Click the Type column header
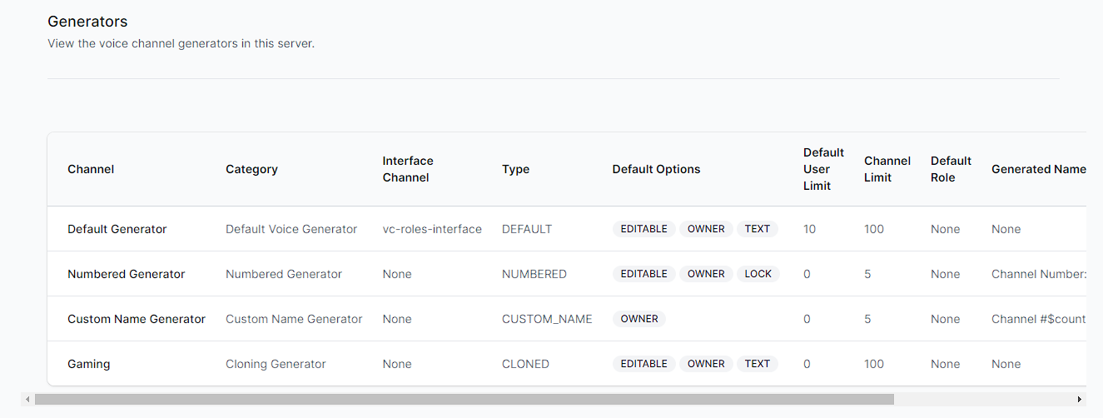Viewport: 1103px width, 418px height. tap(515, 169)
